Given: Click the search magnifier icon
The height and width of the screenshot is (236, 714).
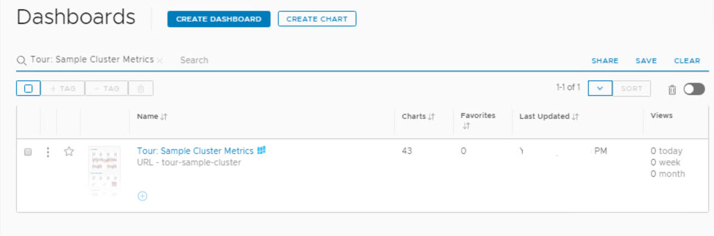Looking at the screenshot, I should tap(22, 60).
